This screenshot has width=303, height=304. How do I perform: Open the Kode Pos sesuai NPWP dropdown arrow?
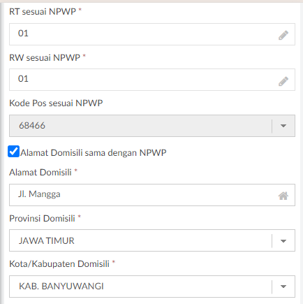[283, 126]
